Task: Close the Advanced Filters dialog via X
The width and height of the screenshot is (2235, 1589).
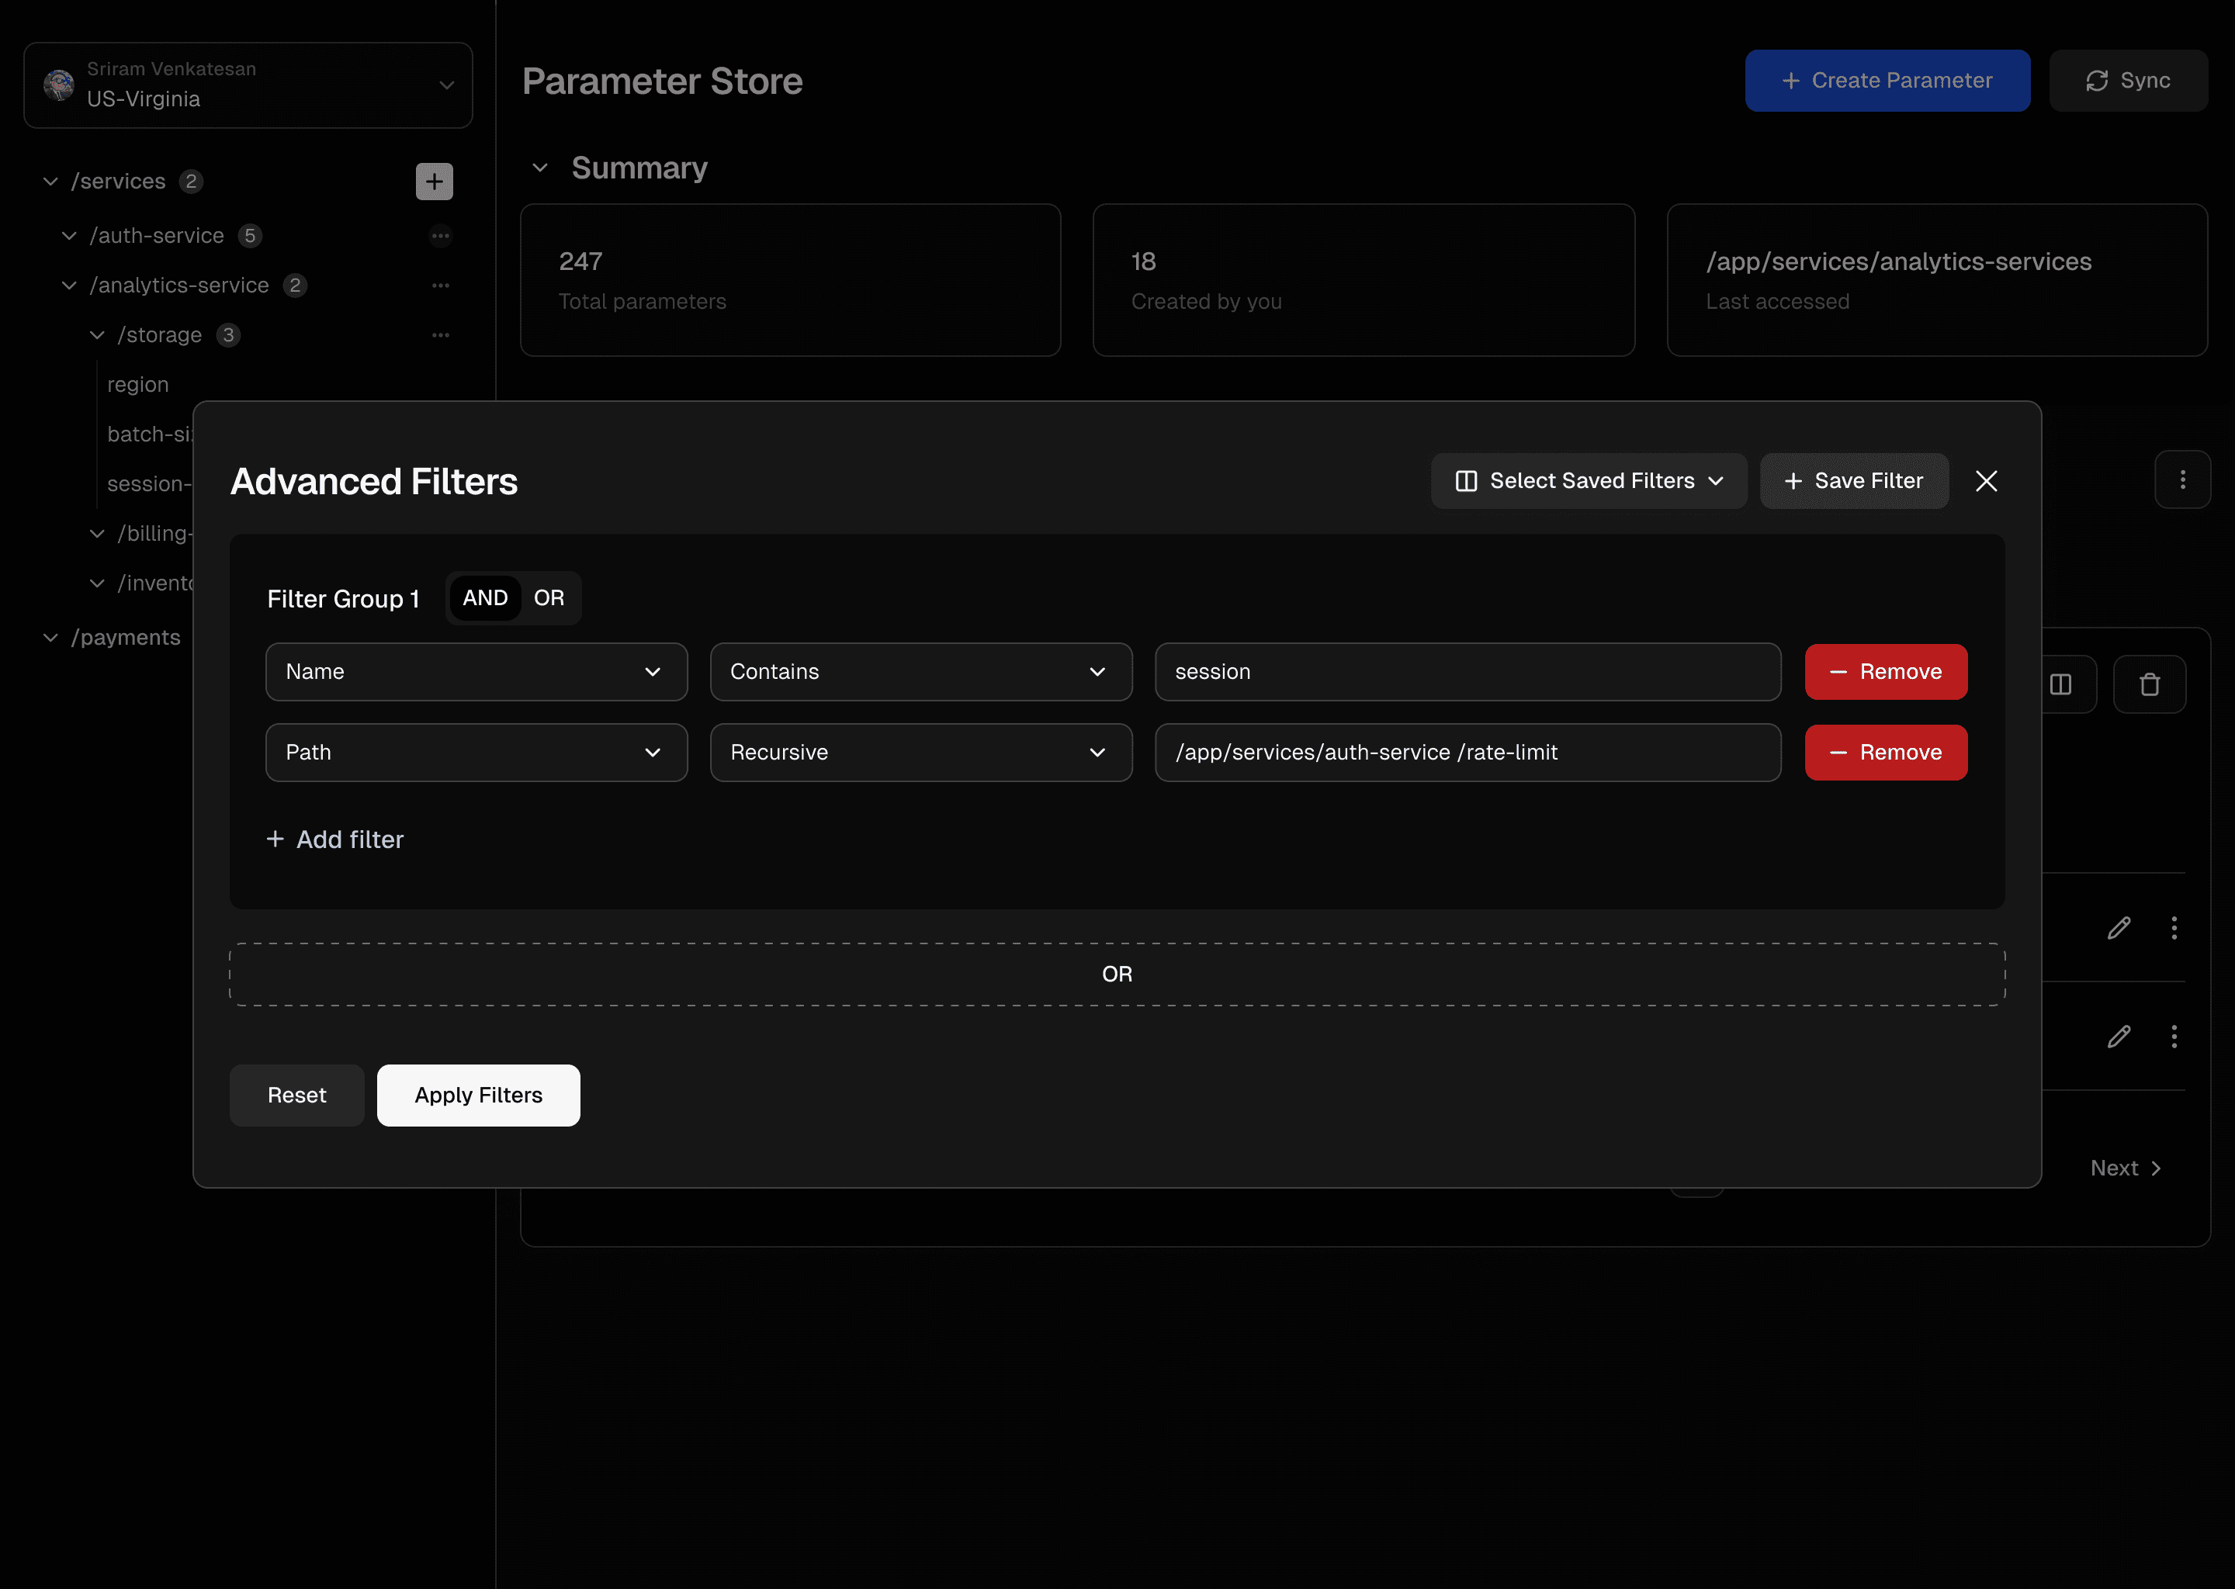Action: (1985, 481)
